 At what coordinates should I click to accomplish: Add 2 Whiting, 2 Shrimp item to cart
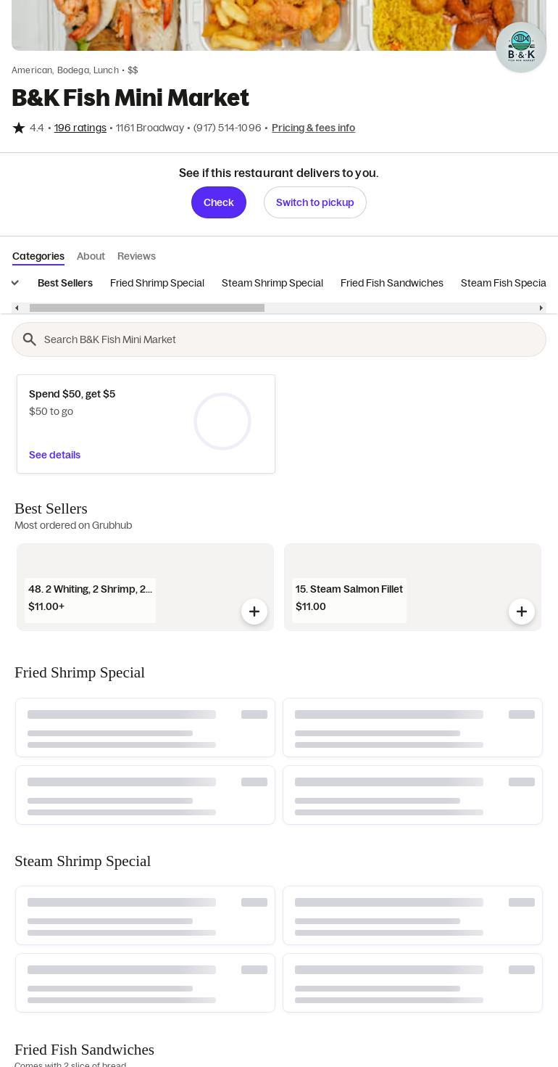pos(254,611)
